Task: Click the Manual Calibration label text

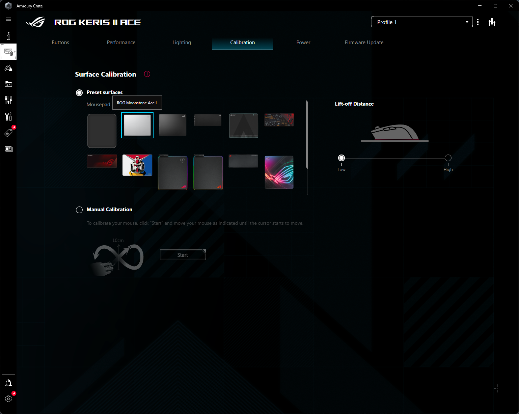Action: [x=110, y=210]
